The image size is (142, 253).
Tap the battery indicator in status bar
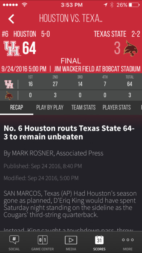click(x=134, y=5)
